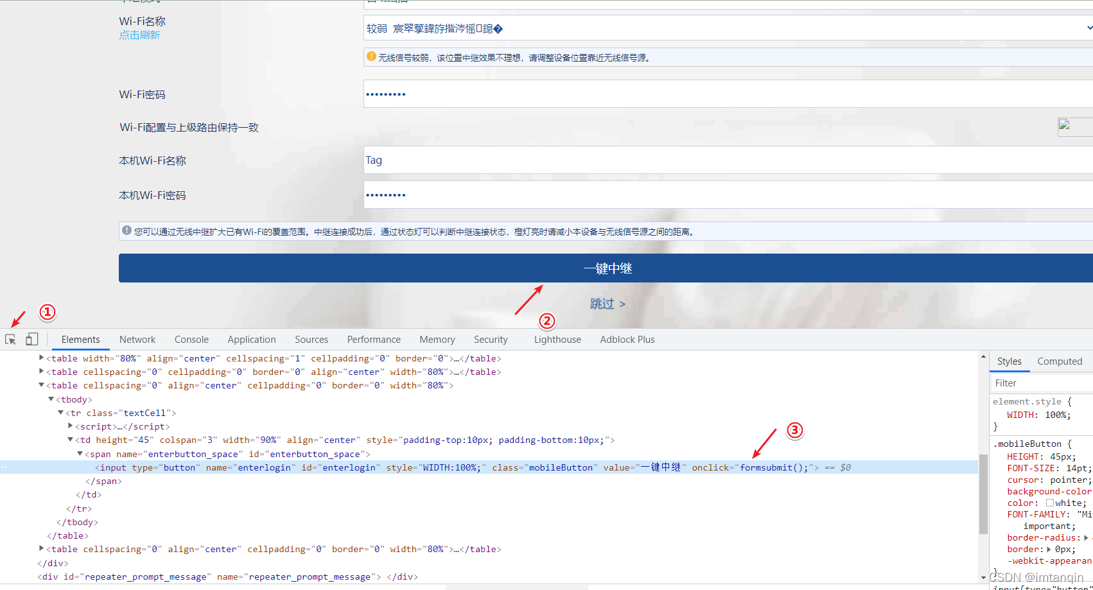This screenshot has width=1093, height=590.
Task: Switch to the Application tab
Action: pyautogui.click(x=252, y=340)
